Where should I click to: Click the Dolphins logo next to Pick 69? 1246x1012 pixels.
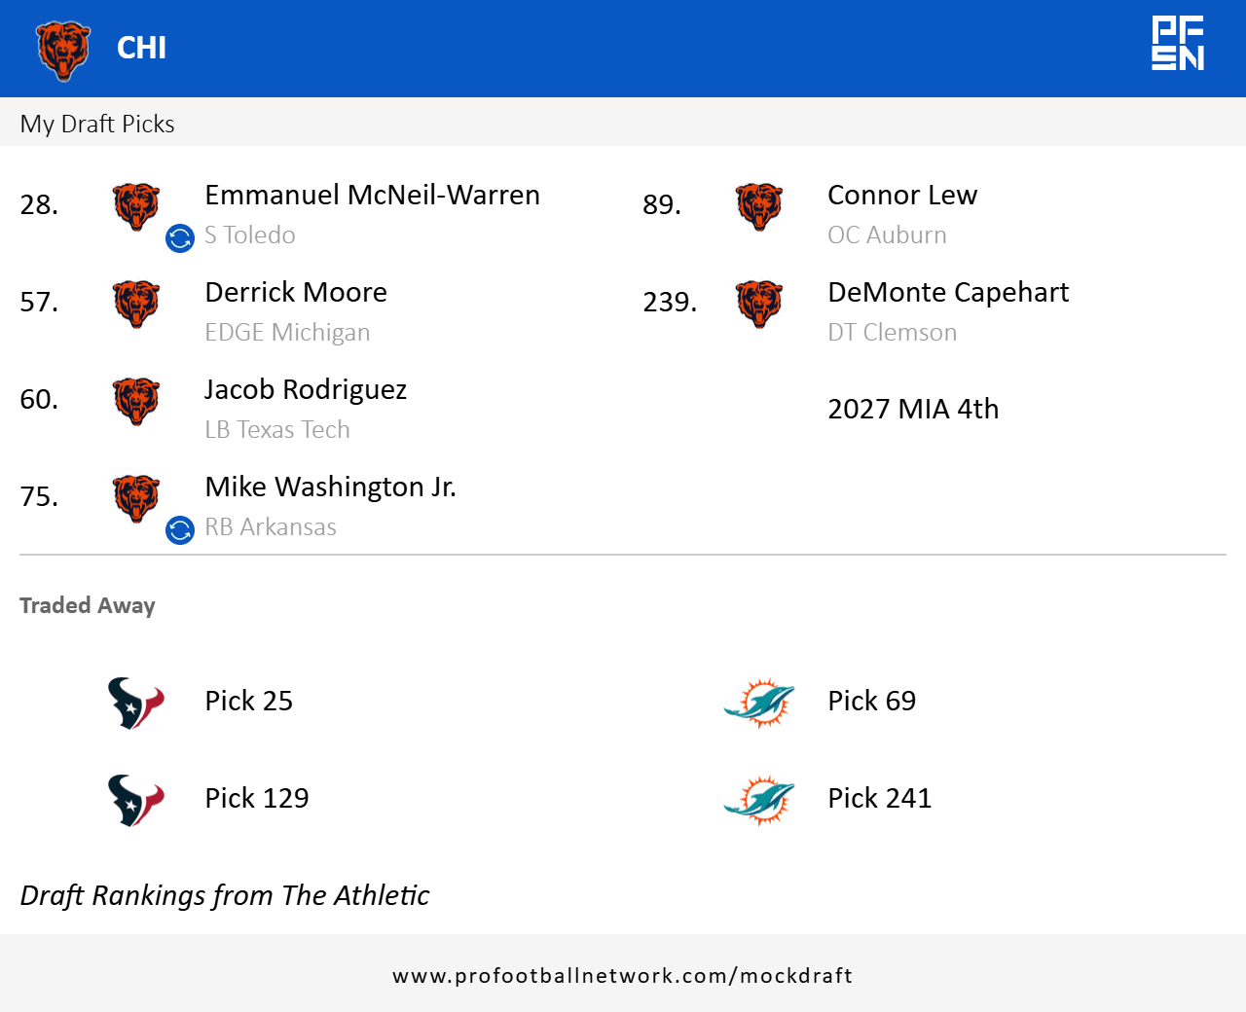pos(759,703)
